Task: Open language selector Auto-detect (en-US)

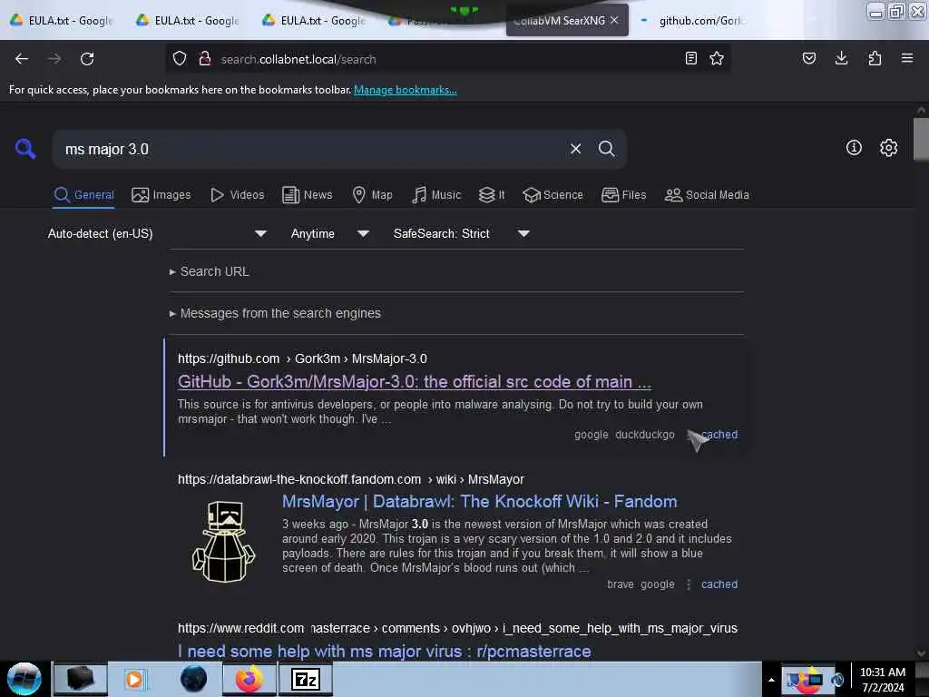Action: [157, 233]
